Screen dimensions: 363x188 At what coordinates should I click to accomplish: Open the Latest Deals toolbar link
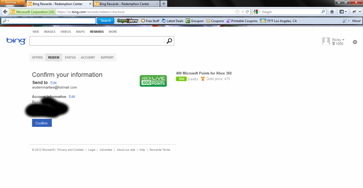[173, 21]
